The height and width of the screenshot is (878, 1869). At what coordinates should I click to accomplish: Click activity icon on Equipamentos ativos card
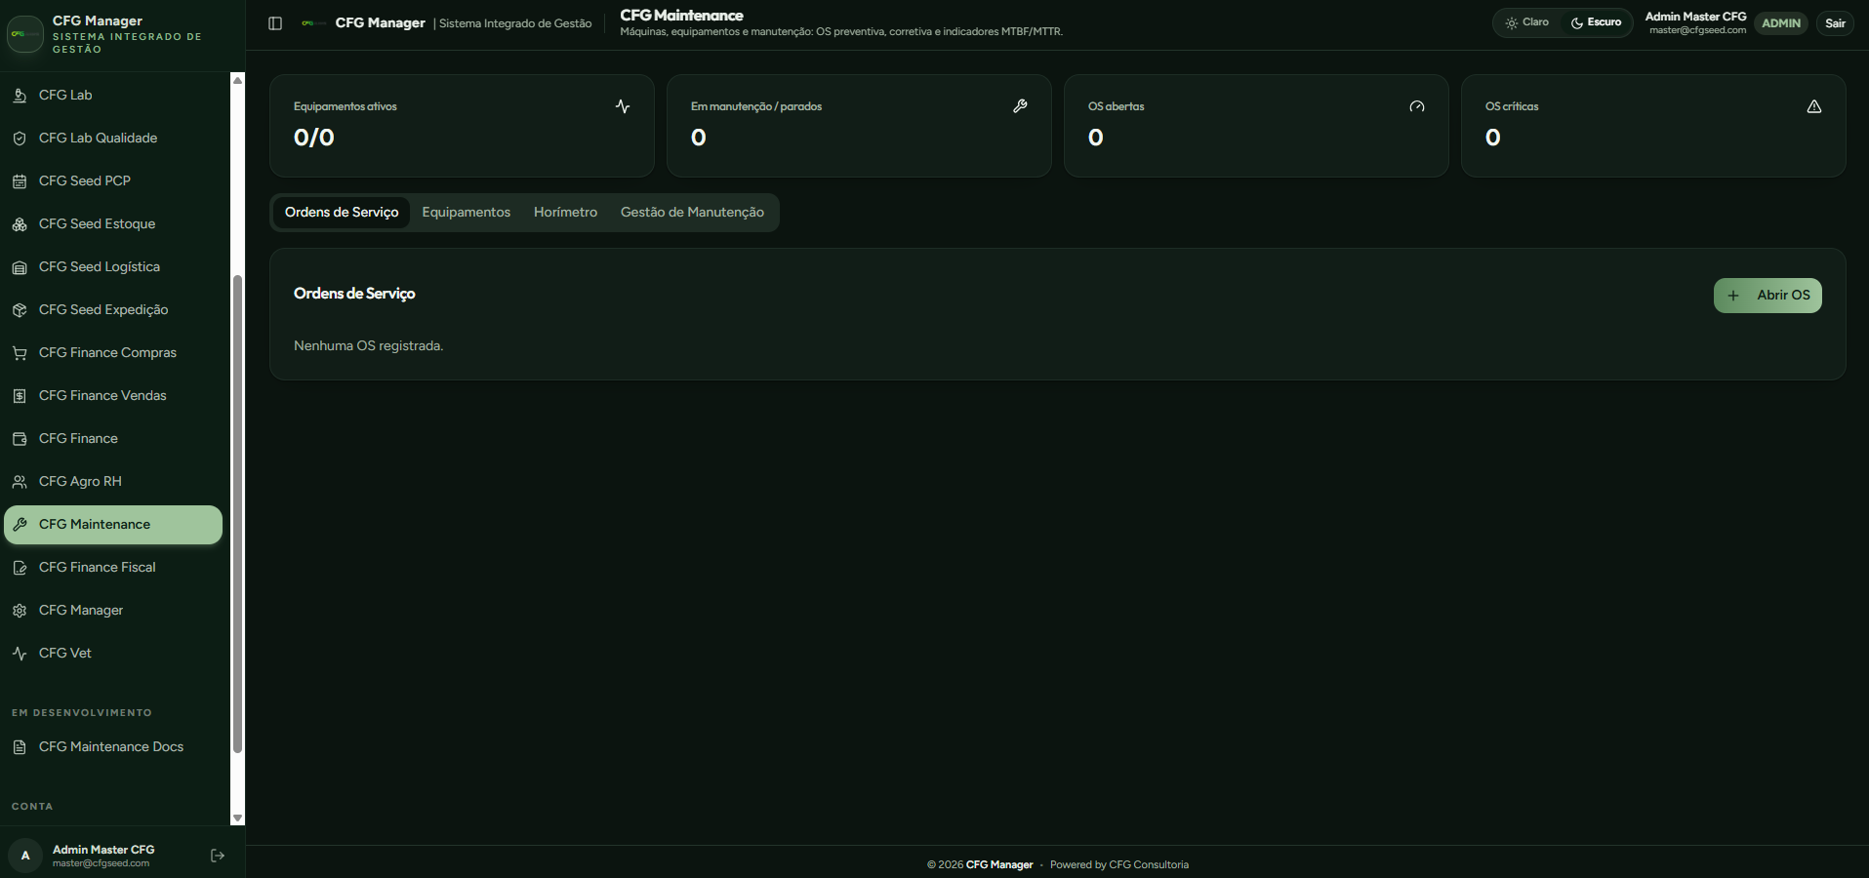623,106
